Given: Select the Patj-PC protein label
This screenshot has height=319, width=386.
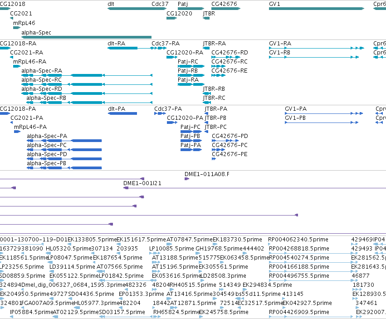Looking at the screenshot, I should (x=191, y=127).
